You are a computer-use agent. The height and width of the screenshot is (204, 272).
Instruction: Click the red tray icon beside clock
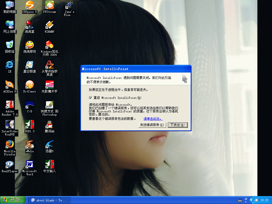pyautogui.click(x=256, y=200)
